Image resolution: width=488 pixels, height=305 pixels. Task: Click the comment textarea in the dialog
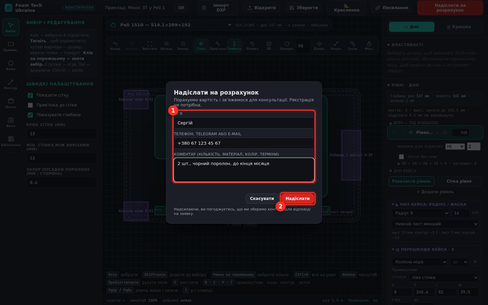pos(244,170)
